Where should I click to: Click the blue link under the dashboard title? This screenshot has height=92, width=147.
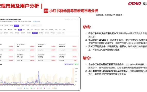click(36, 21)
